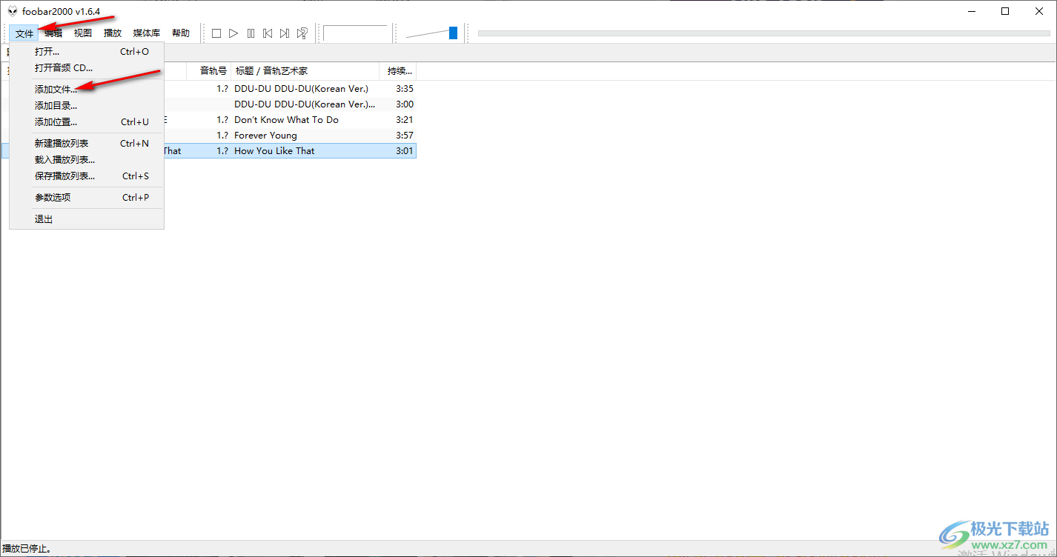The image size is (1057, 557).
Task: Open the 媒体库 menu
Action: coord(147,33)
